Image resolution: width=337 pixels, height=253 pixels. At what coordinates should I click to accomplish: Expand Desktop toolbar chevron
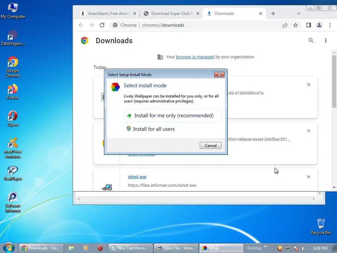click(266, 246)
